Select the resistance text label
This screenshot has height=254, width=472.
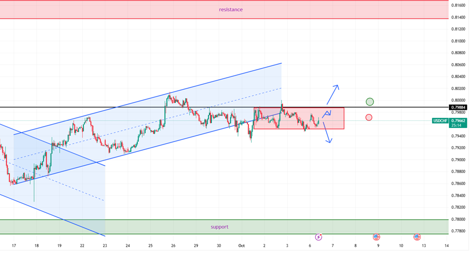[230, 10]
